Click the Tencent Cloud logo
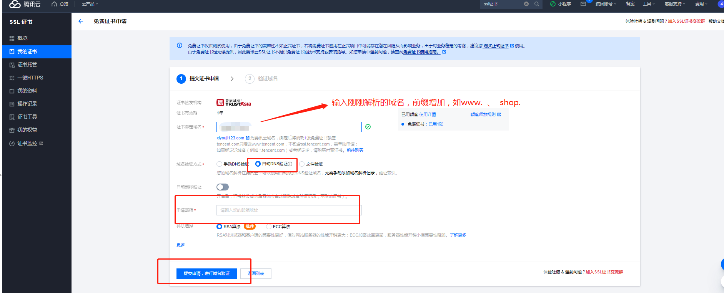 click(x=25, y=4)
